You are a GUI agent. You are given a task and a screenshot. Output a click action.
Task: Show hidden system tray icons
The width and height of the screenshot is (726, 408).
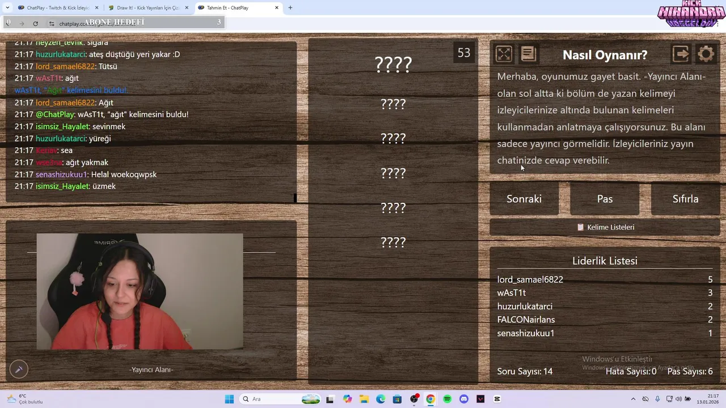(634, 399)
